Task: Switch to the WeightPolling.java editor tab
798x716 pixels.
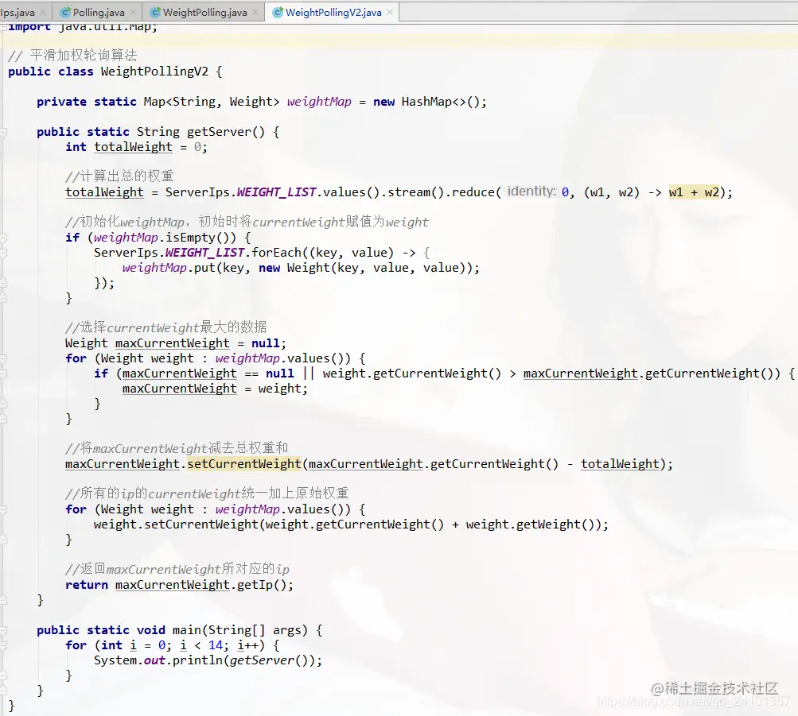Action: pyautogui.click(x=204, y=12)
